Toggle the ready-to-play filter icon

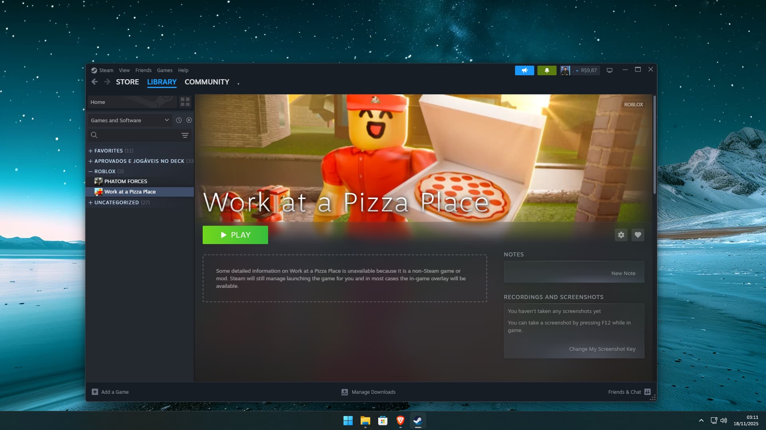pos(189,120)
